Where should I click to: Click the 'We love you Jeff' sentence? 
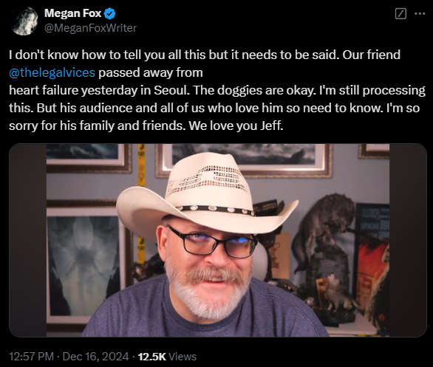click(236, 126)
